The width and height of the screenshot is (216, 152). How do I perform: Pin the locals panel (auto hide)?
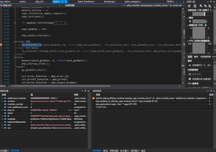click(x=85, y=91)
